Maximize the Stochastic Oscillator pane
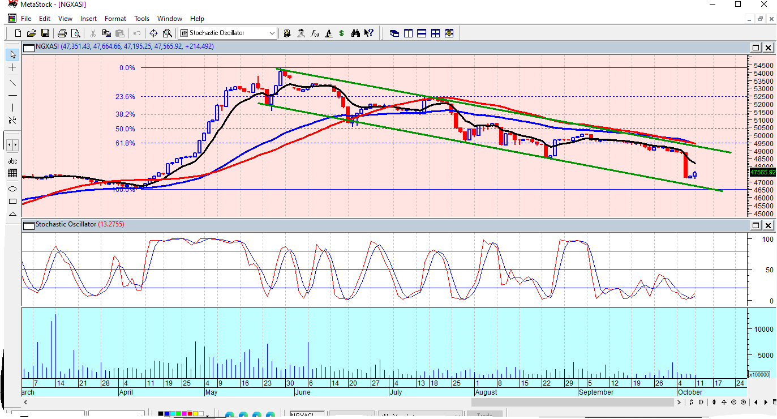This screenshot has width=777, height=419. (755, 225)
